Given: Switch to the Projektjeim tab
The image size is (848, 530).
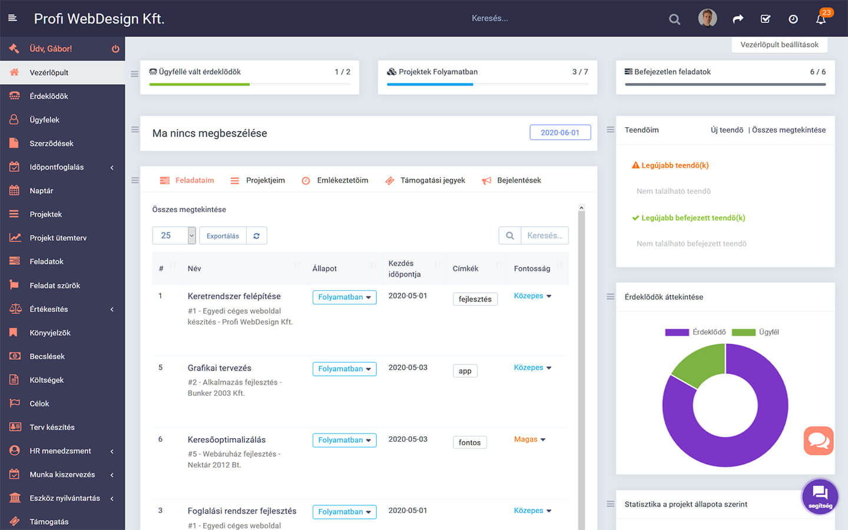Looking at the screenshot, I should [258, 180].
